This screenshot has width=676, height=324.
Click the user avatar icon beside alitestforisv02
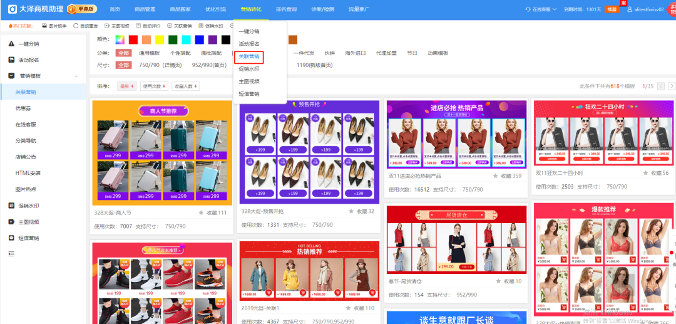630,9
